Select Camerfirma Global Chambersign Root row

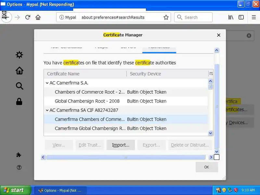[126, 128]
